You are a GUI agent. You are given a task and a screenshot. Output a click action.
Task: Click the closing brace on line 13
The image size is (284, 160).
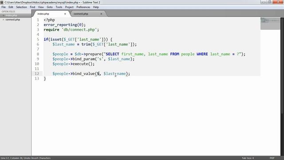(x=45, y=79)
